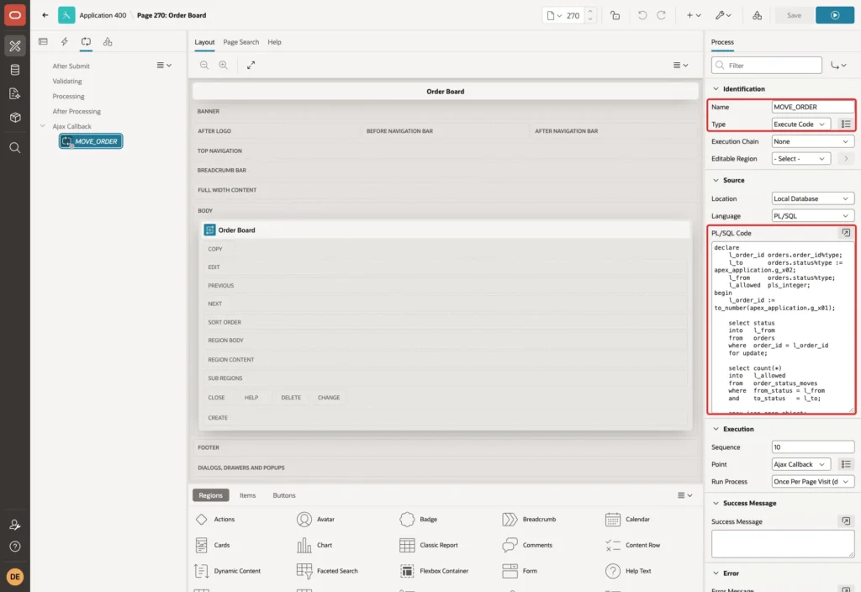Open page lock icon in toolbar
This screenshot has width=861, height=592.
[615, 15]
